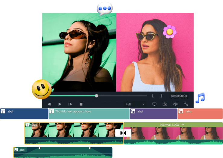Click the pink flower sticker

170,32
